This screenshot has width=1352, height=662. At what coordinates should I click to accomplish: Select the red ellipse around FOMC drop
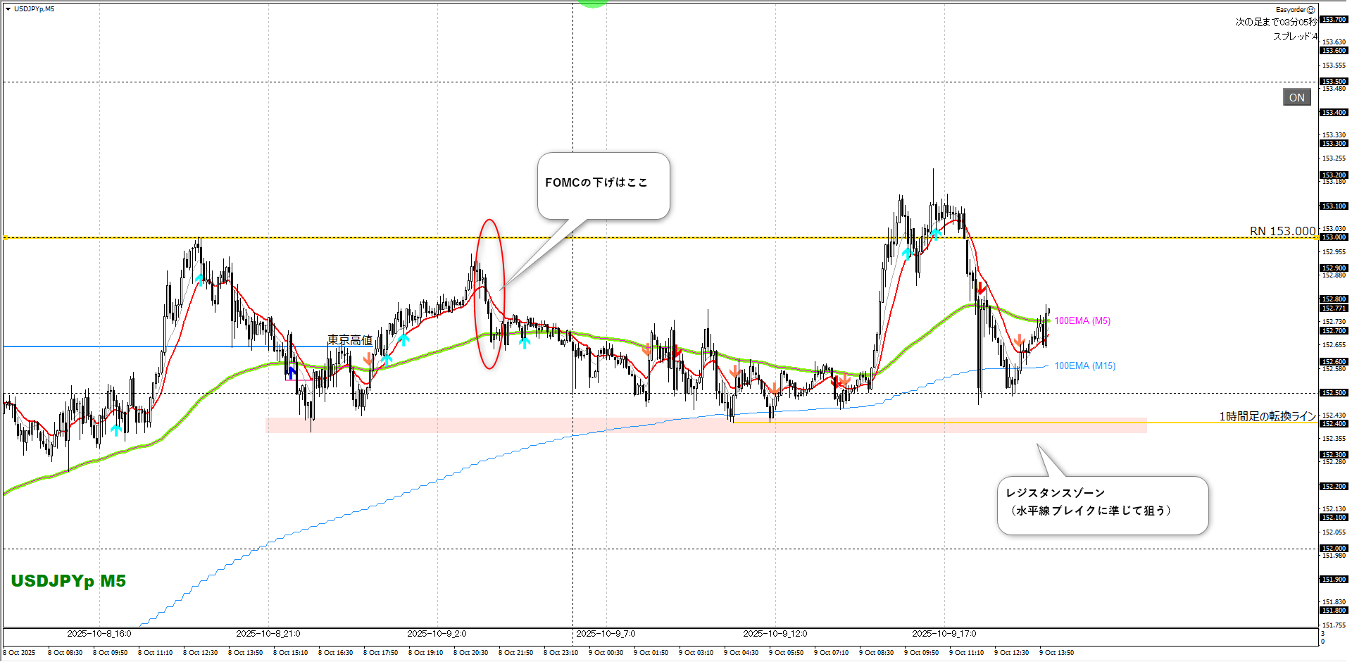click(x=490, y=294)
